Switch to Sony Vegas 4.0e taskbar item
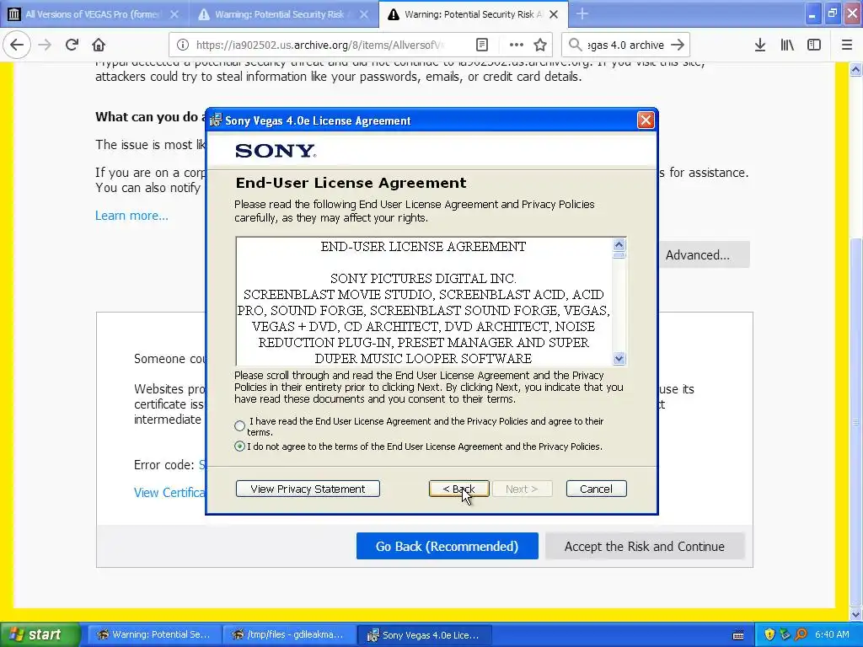 (424, 634)
